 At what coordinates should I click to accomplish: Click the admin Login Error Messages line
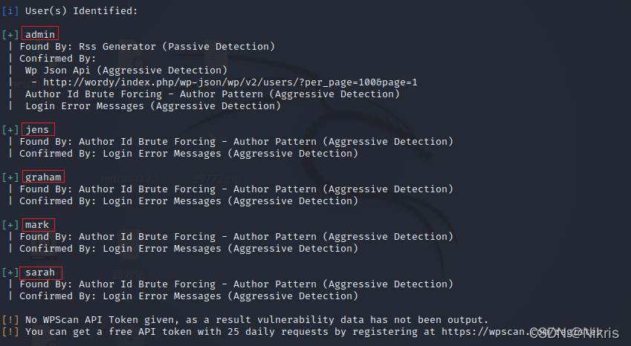[x=153, y=106]
